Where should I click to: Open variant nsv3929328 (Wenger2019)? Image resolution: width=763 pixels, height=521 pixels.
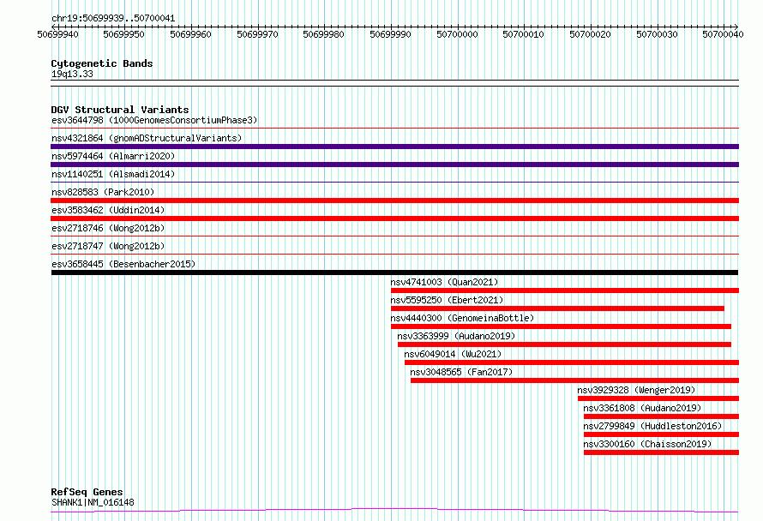[636, 390]
